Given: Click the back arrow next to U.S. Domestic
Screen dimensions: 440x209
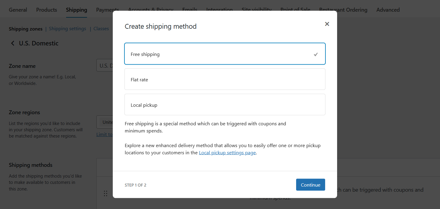Looking at the screenshot, I should coord(13,43).
